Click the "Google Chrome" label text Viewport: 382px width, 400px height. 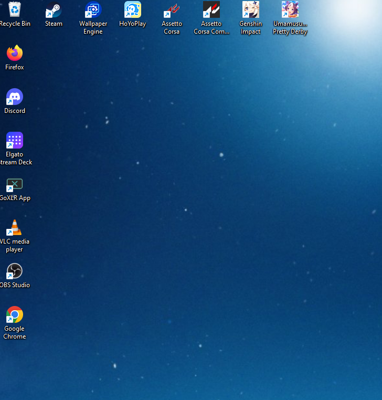[15, 333]
